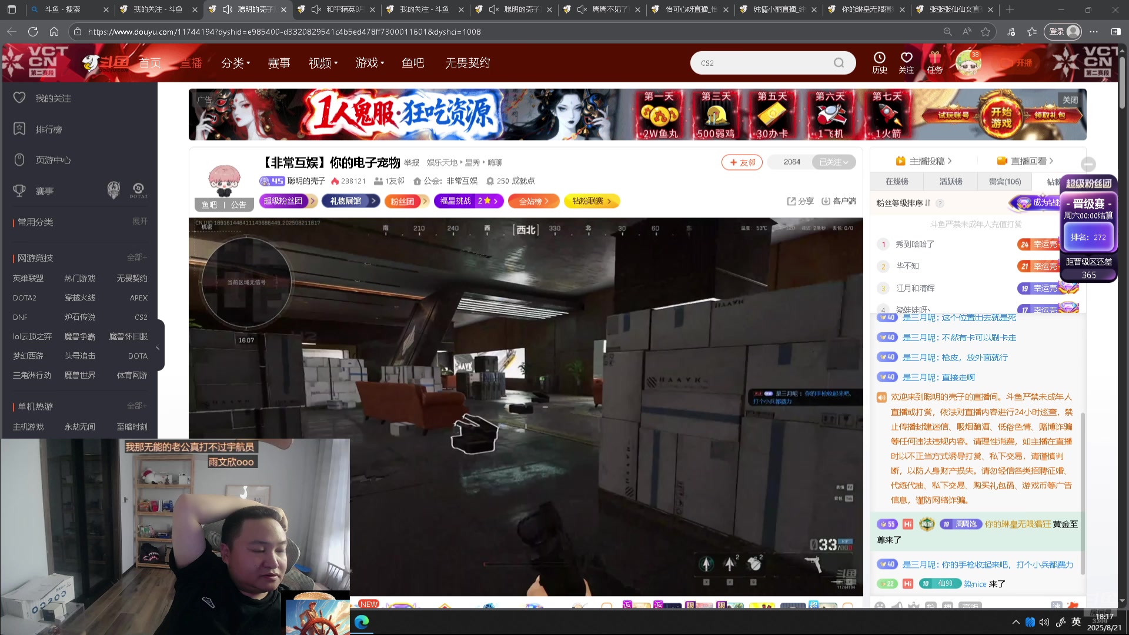The width and height of the screenshot is (1129, 635).
Task: Open the 任务 gift box icon
Action: click(934, 58)
